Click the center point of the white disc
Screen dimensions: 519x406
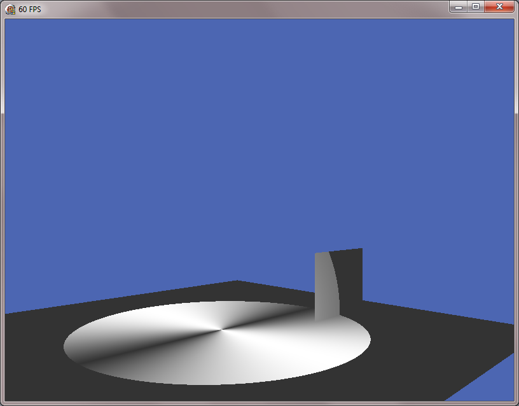pyautogui.click(x=221, y=330)
